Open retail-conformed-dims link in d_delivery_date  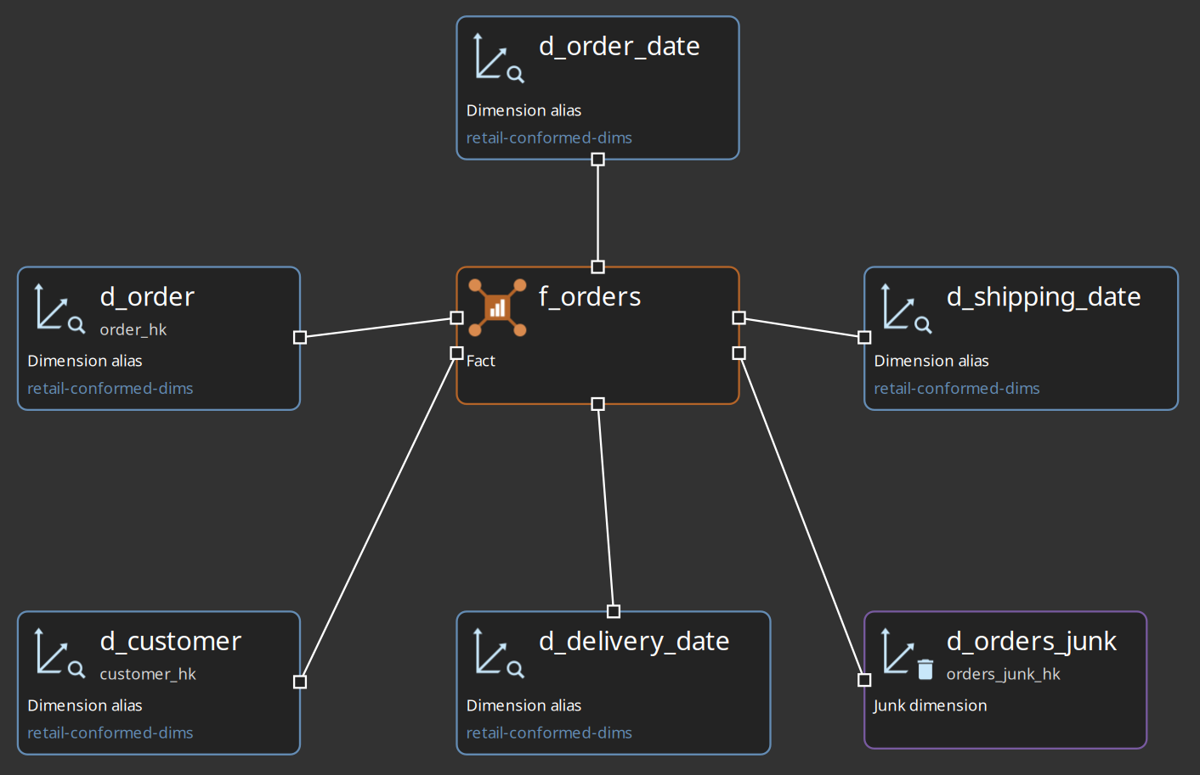pyautogui.click(x=549, y=733)
